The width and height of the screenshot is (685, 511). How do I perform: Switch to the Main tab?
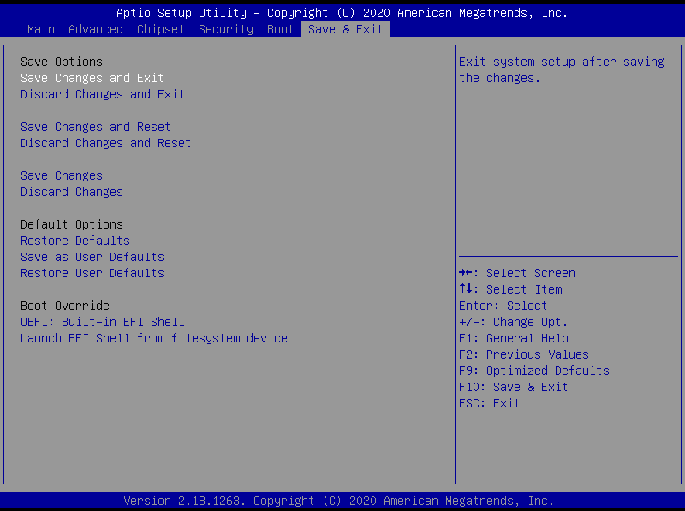pos(41,29)
